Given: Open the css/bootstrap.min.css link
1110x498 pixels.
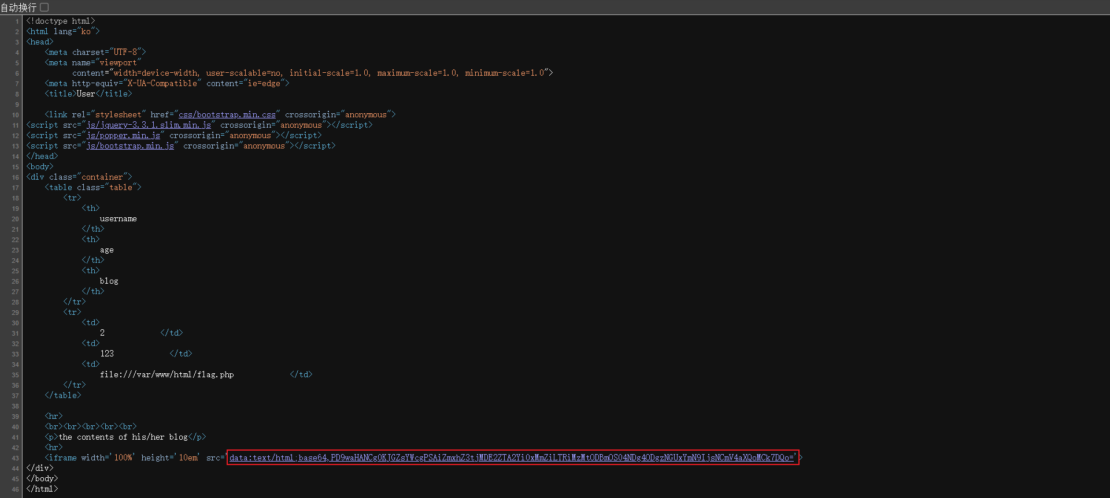Looking at the screenshot, I should pos(227,115).
